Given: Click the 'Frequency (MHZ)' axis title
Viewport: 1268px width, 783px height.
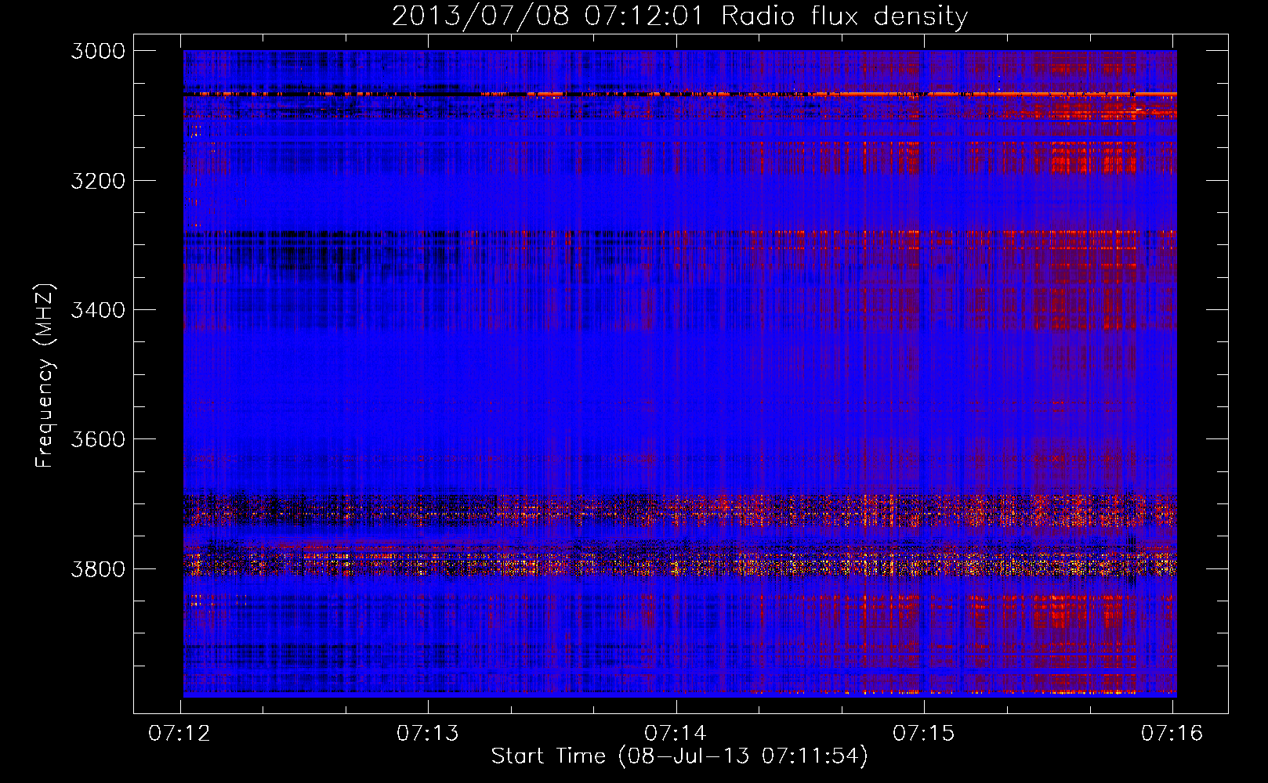Looking at the screenshot, I should click(x=45, y=376).
